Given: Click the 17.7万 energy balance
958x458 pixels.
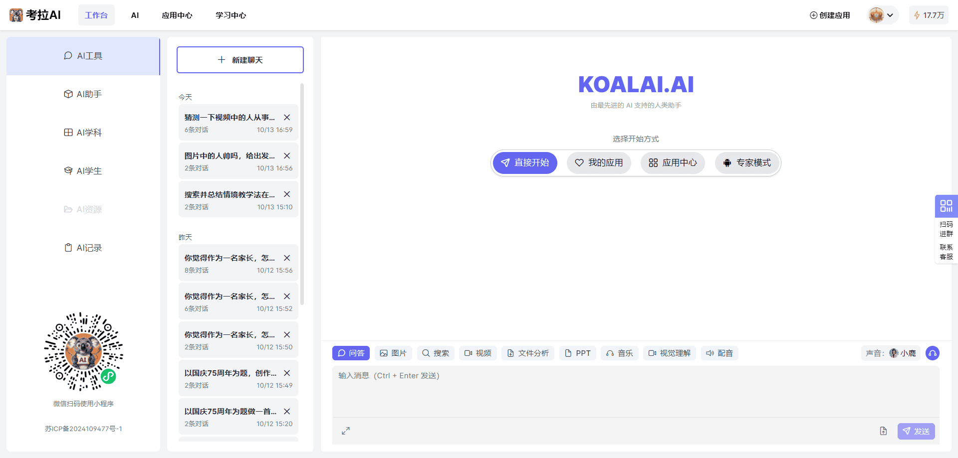Looking at the screenshot, I should coord(929,15).
